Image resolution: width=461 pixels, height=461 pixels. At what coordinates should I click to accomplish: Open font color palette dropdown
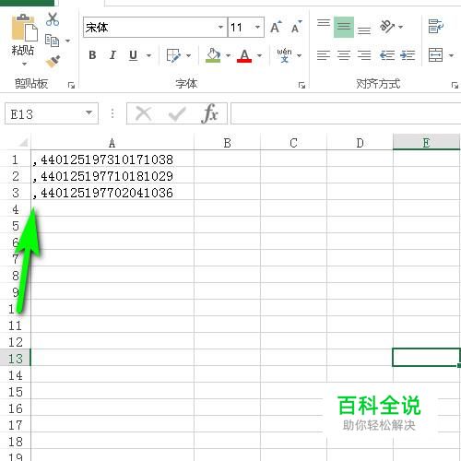pyautogui.click(x=260, y=55)
